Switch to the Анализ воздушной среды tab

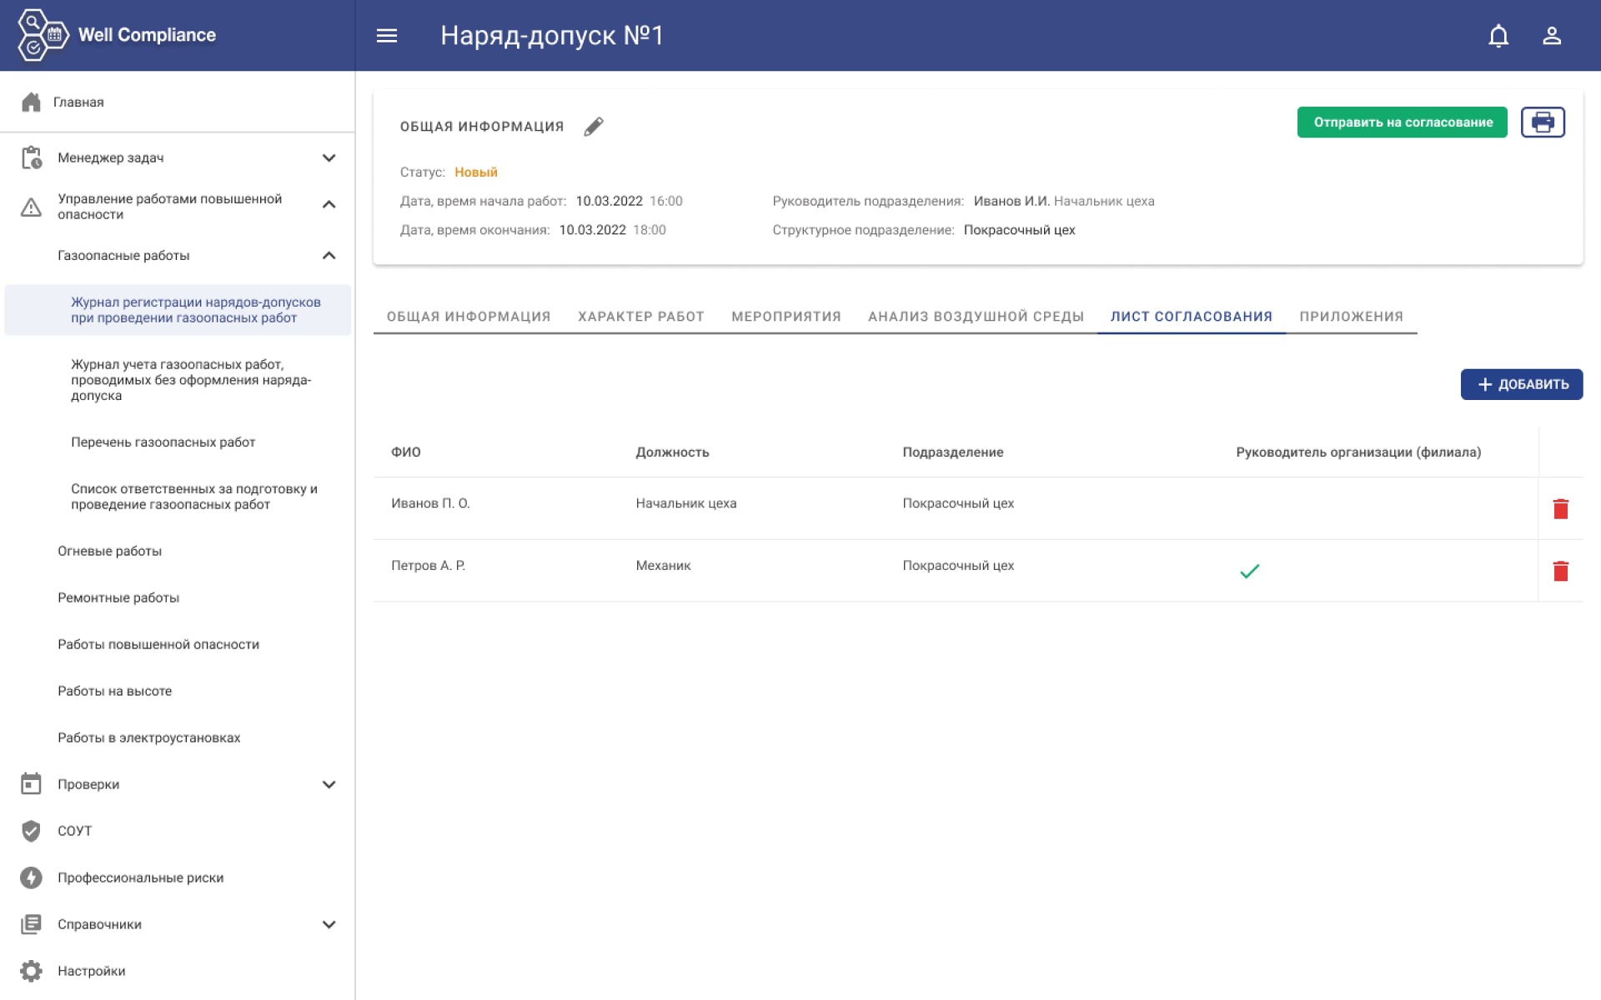coord(976,317)
